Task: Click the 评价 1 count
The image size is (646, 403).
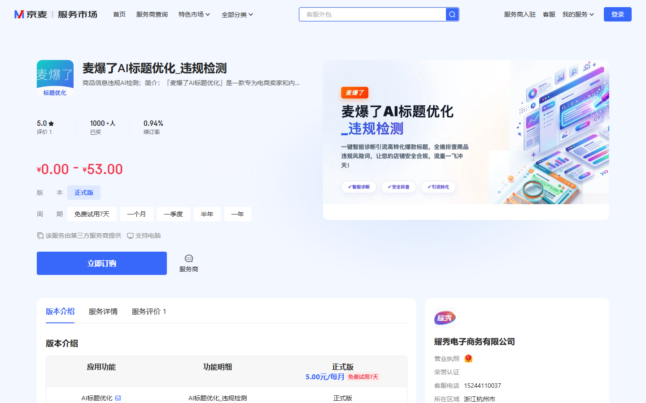Action: 44,132
